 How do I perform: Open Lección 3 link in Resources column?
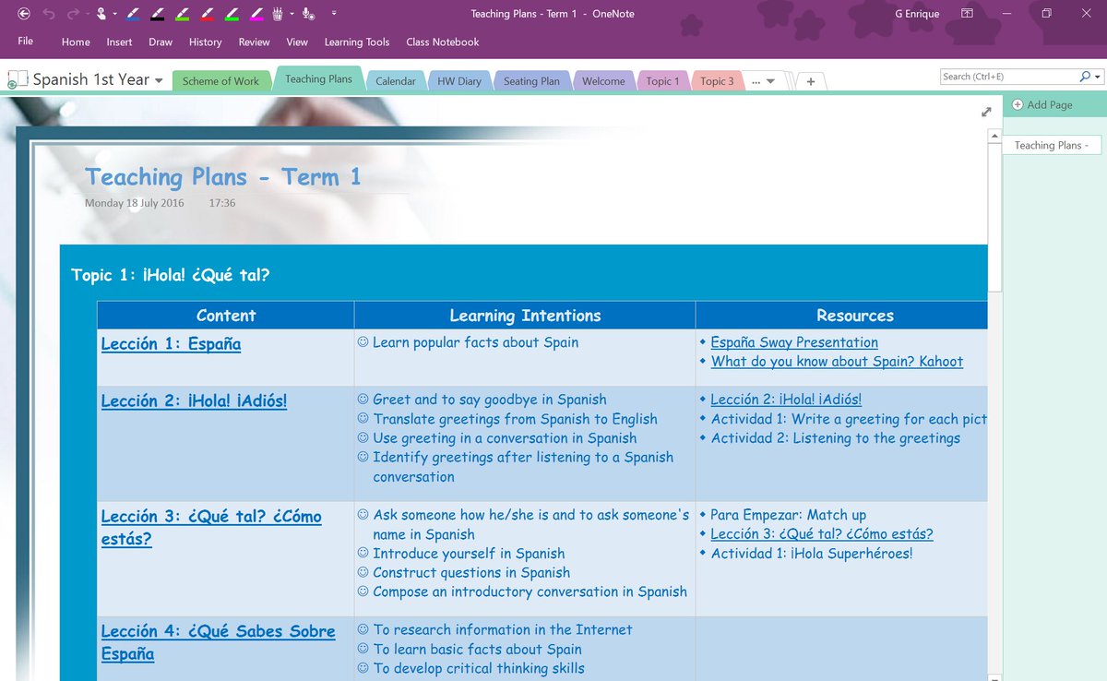[x=822, y=534]
